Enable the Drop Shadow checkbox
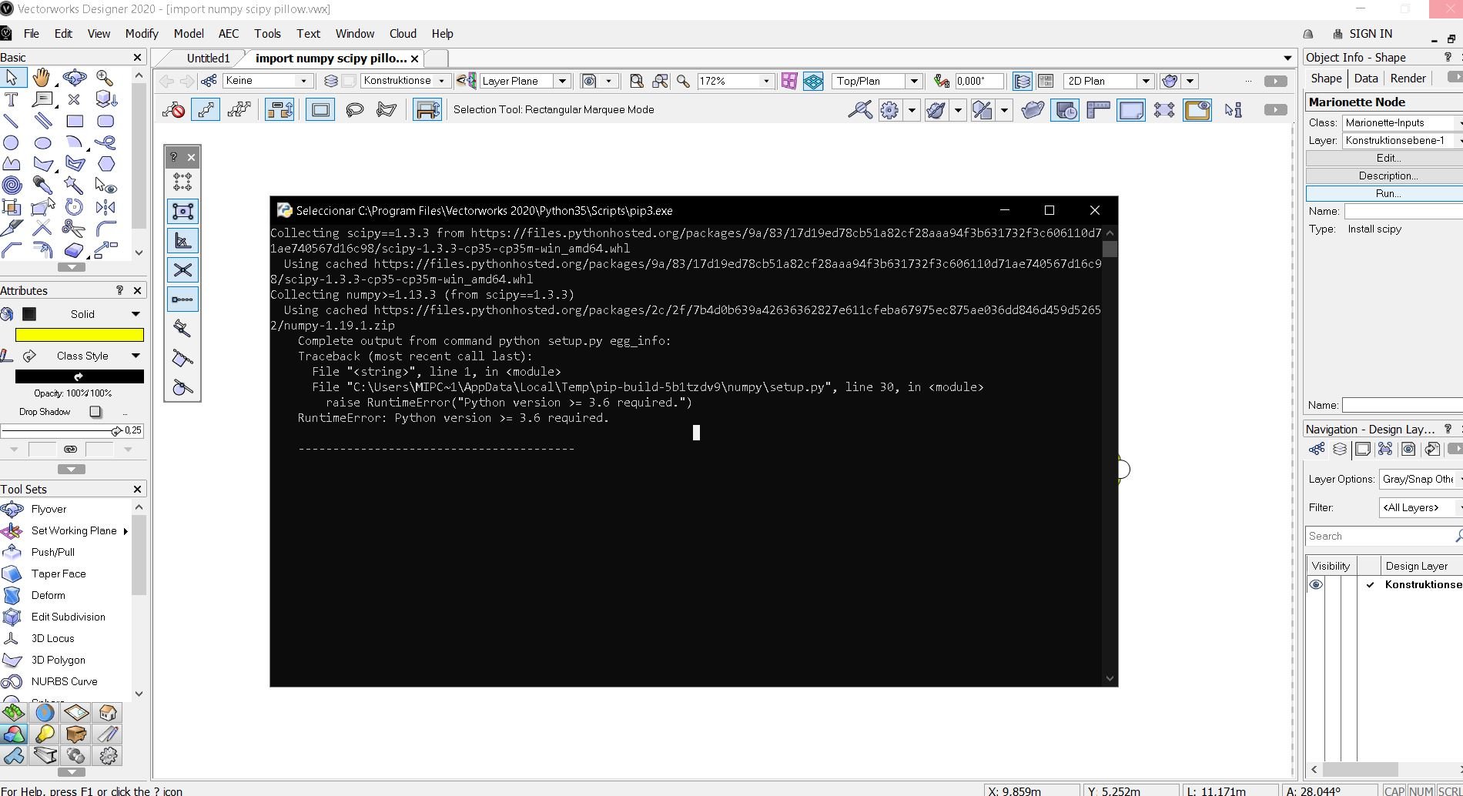The height and width of the screenshot is (796, 1463). (x=95, y=412)
